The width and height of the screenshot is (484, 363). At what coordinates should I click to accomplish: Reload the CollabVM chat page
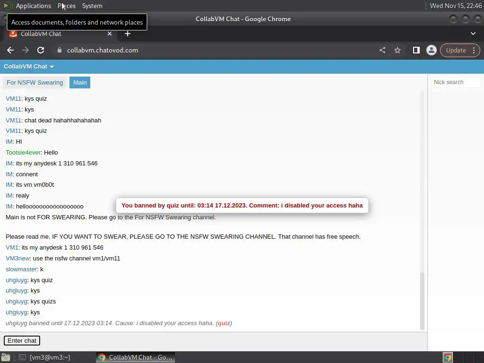[x=41, y=50]
